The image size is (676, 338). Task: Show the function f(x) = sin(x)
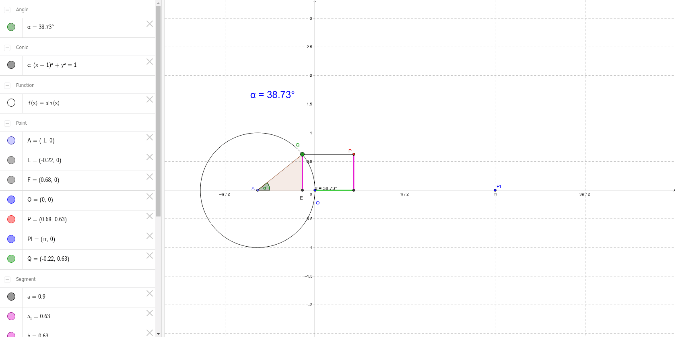[x=11, y=103]
